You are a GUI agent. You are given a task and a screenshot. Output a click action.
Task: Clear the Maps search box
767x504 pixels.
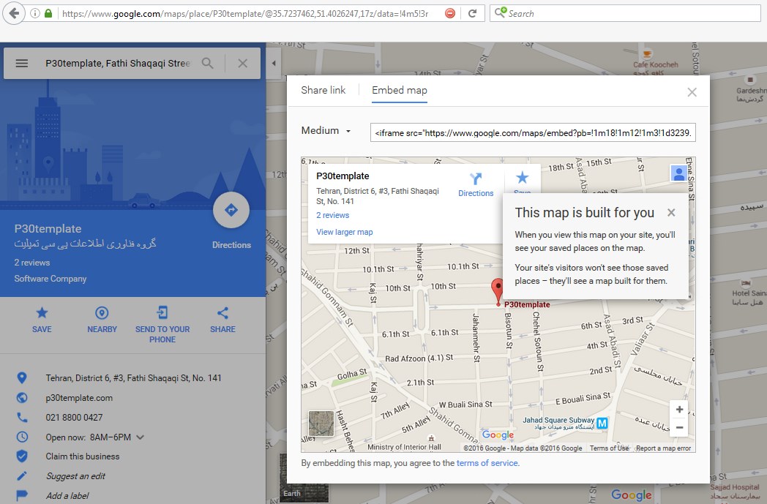[x=243, y=63]
